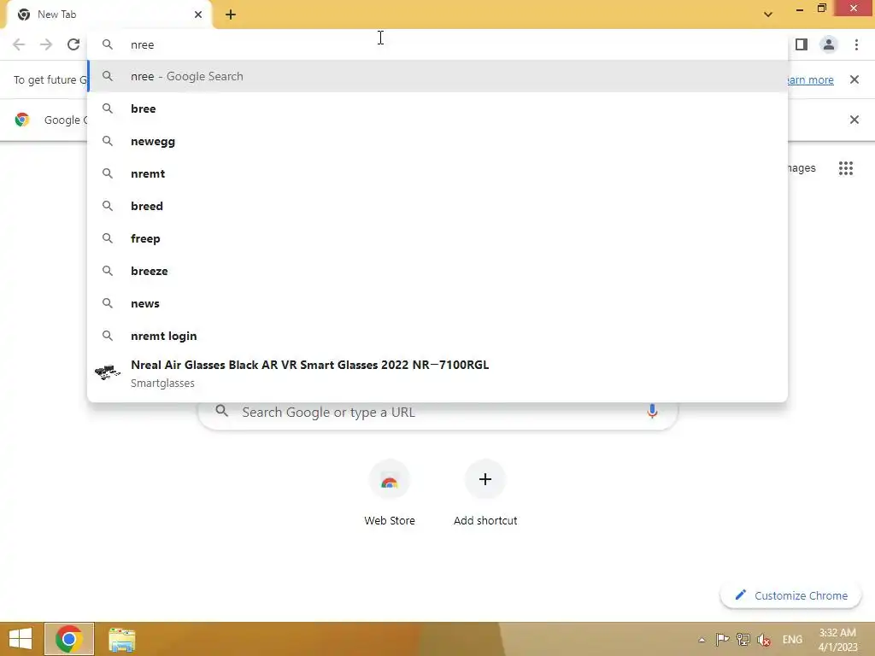This screenshot has width=875, height=656.
Task: Open the Web Store shortcut
Action: [390, 493]
